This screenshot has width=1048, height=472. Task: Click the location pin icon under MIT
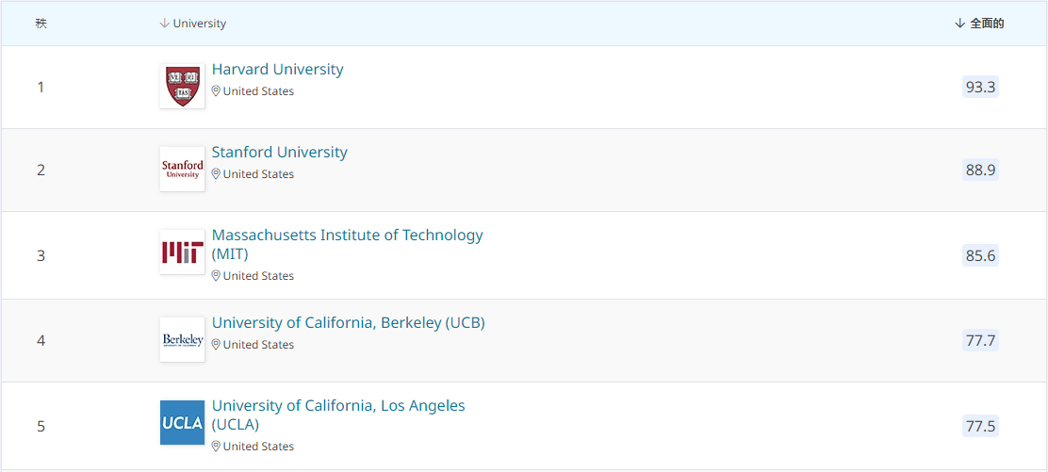click(216, 275)
